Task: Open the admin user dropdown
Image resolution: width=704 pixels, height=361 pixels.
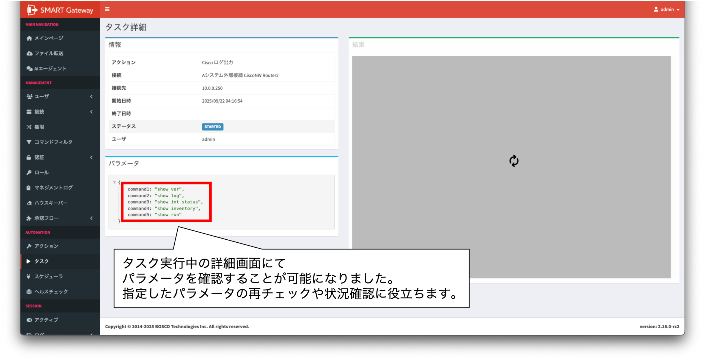Action: [x=667, y=9]
